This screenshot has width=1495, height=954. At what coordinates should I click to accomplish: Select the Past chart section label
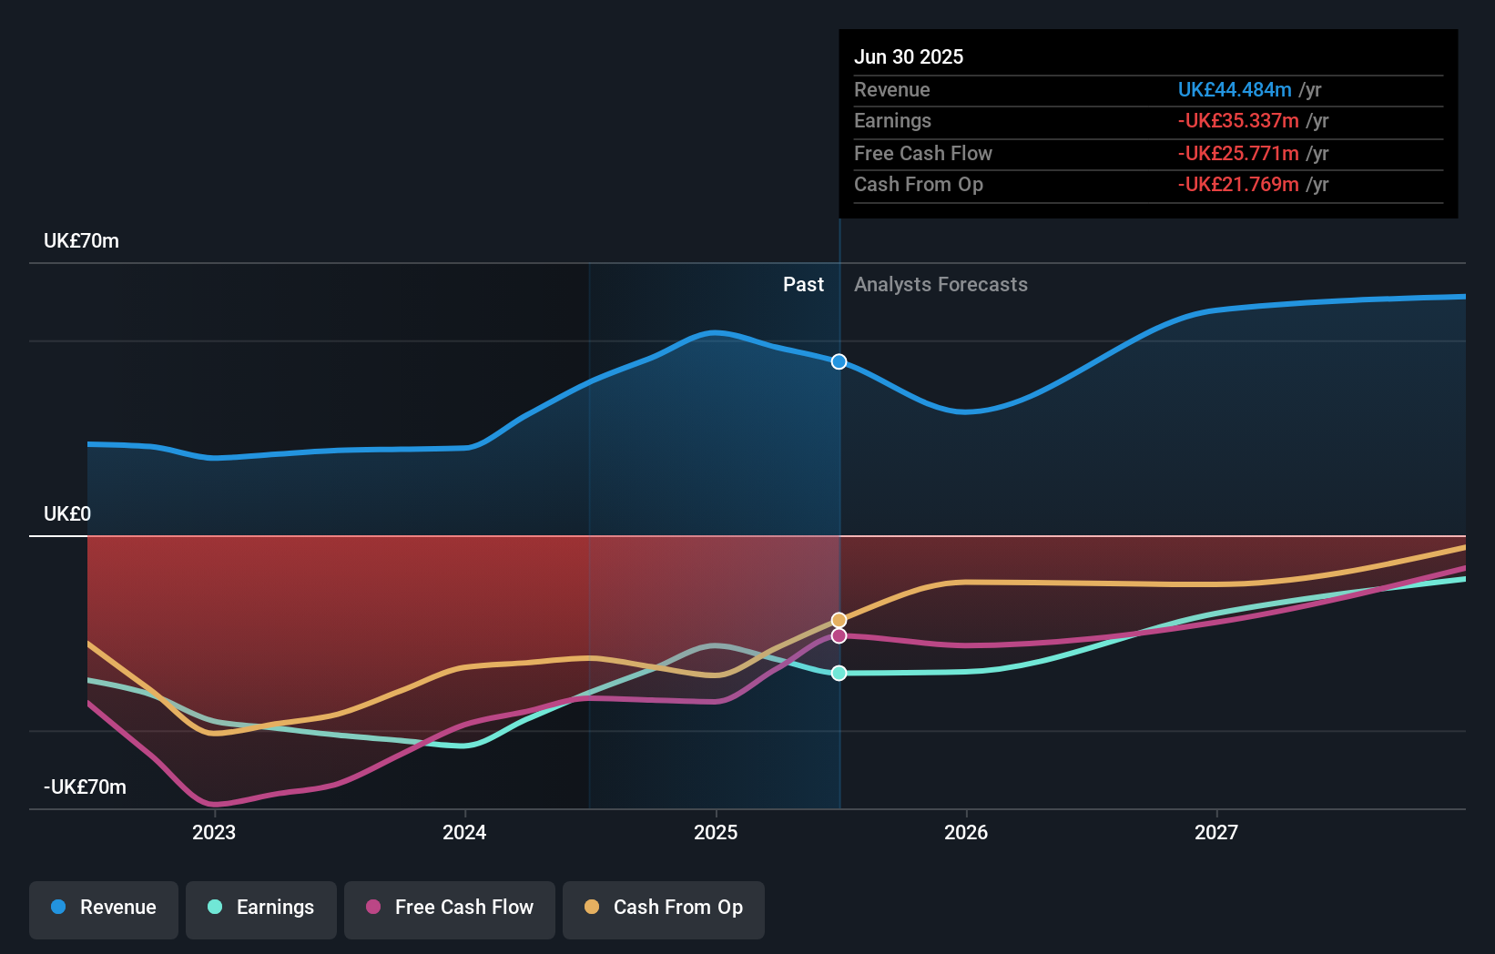(803, 284)
